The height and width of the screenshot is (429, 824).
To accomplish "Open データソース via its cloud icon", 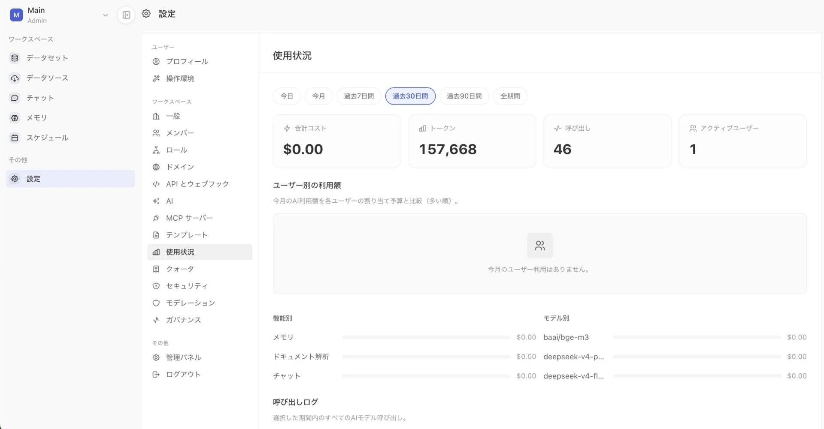I will (x=15, y=78).
